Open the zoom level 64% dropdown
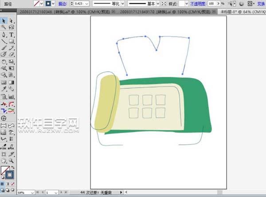 pyautogui.click(x=33, y=193)
